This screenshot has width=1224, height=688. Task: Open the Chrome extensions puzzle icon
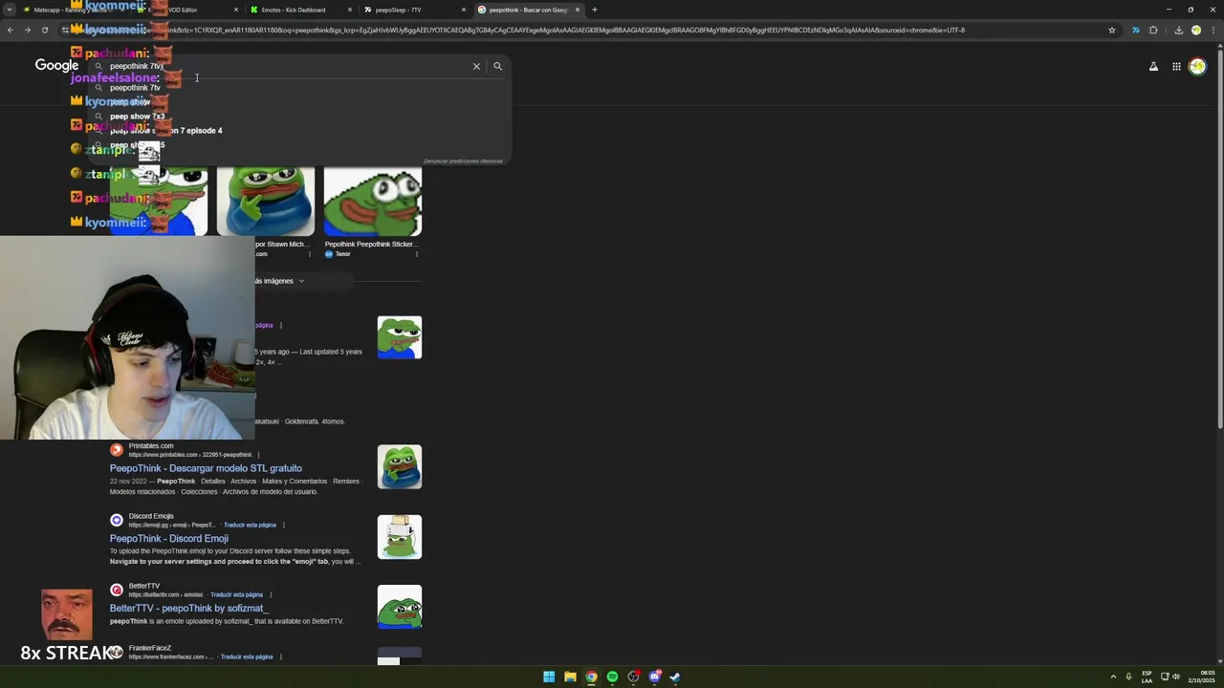(1153, 30)
